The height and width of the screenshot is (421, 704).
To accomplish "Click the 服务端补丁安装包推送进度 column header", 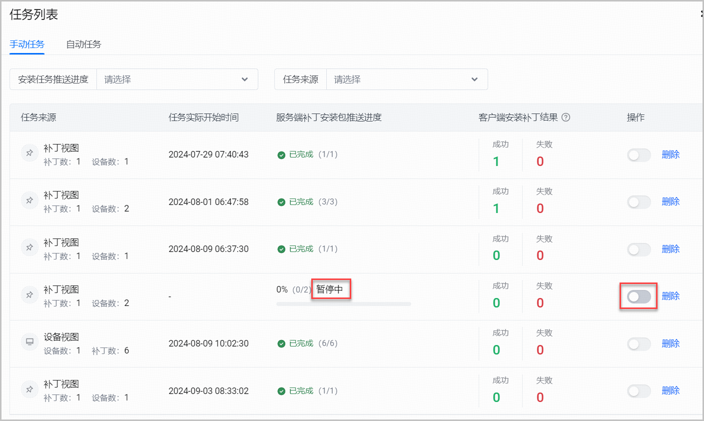I will click(x=329, y=117).
